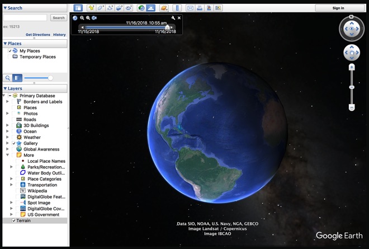The height and width of the screenshot is (249, 369).
Task: Select the Add Polygon tool
Action: click(x=101, y=8)
